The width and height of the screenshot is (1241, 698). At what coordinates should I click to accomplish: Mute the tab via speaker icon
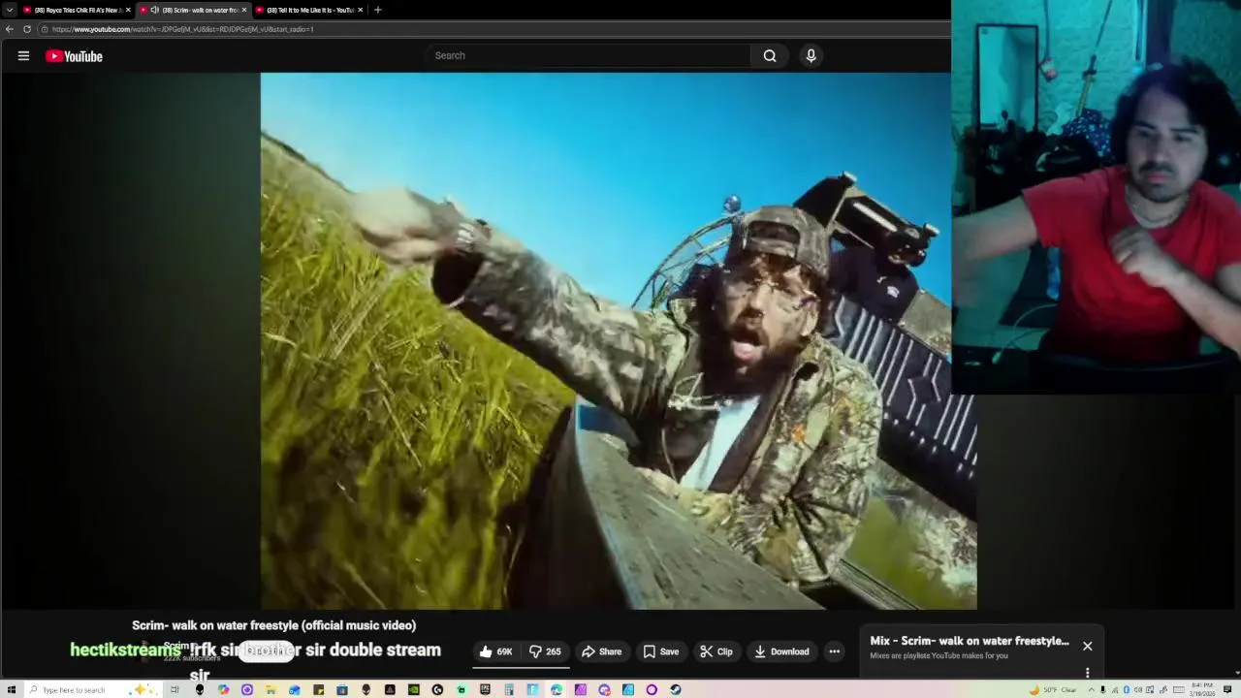coord(154,10)
